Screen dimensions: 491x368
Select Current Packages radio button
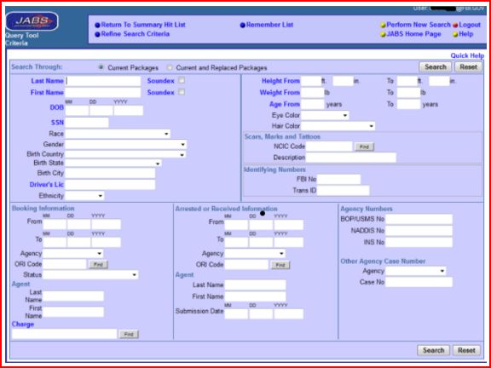coord(101,67)
